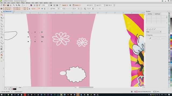Choose double arc envelope mode
The height and width of the screenshot is (96, 172).
pyautogui.click(x=152, y=29)
